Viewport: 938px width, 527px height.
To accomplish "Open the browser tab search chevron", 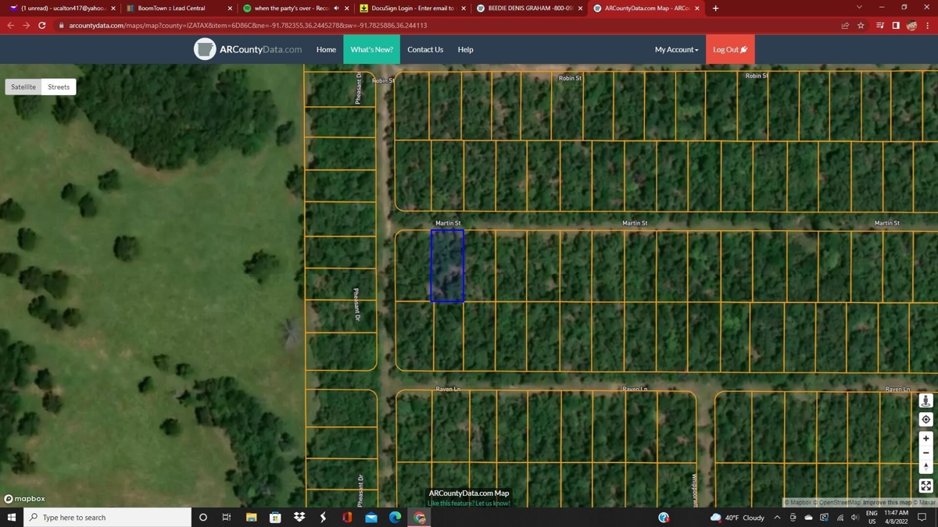I will click(x=859, y=8).
